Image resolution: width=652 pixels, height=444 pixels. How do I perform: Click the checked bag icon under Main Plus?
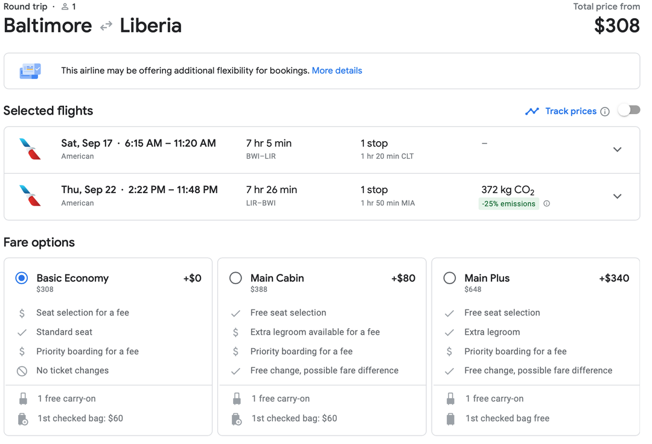coord(450,418)
